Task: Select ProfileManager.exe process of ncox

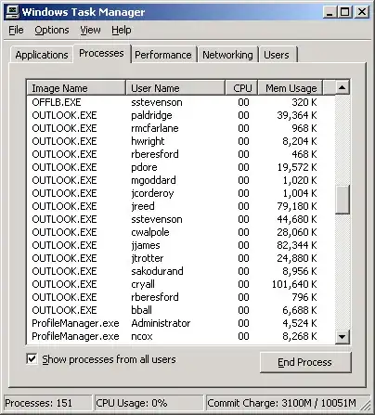Action: click(181, 336)
